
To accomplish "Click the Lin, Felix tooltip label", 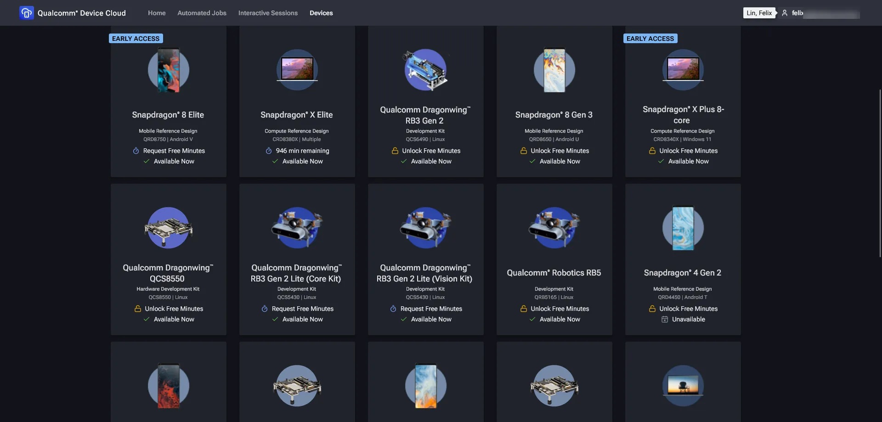I will pyautogui.click(x=759, y=13).
